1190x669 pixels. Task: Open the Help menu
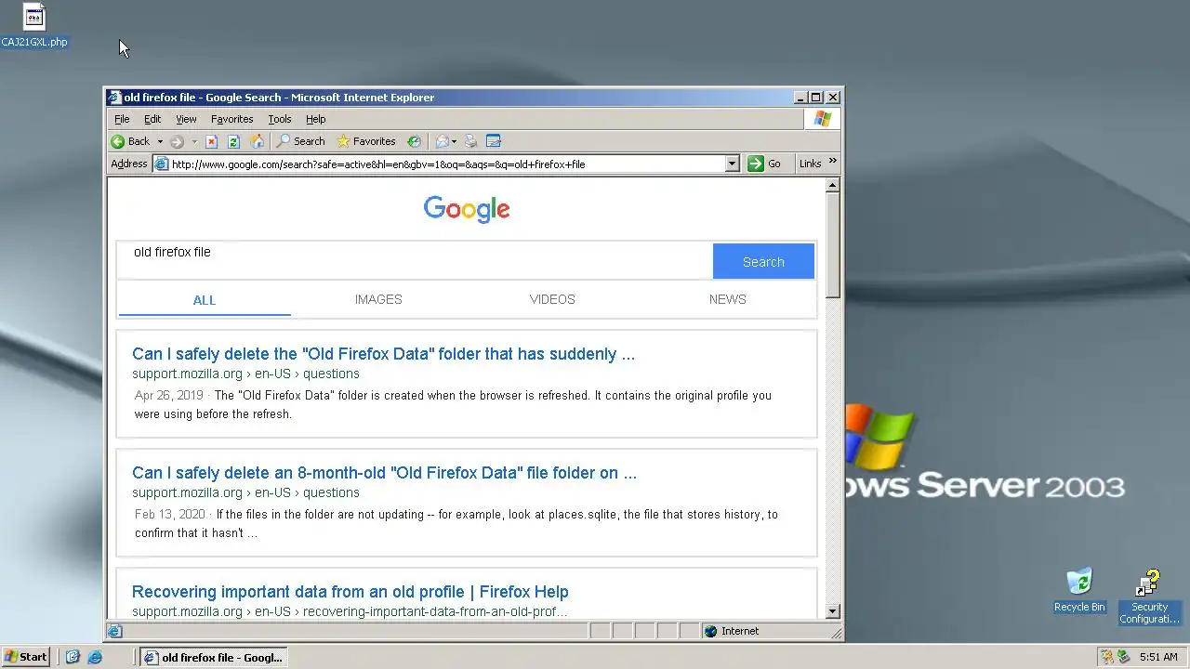coord(315,119)
